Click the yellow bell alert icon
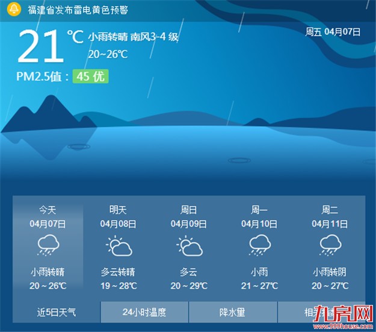The width and height of the screenshot is (376, 332). [x=14, y=10]
